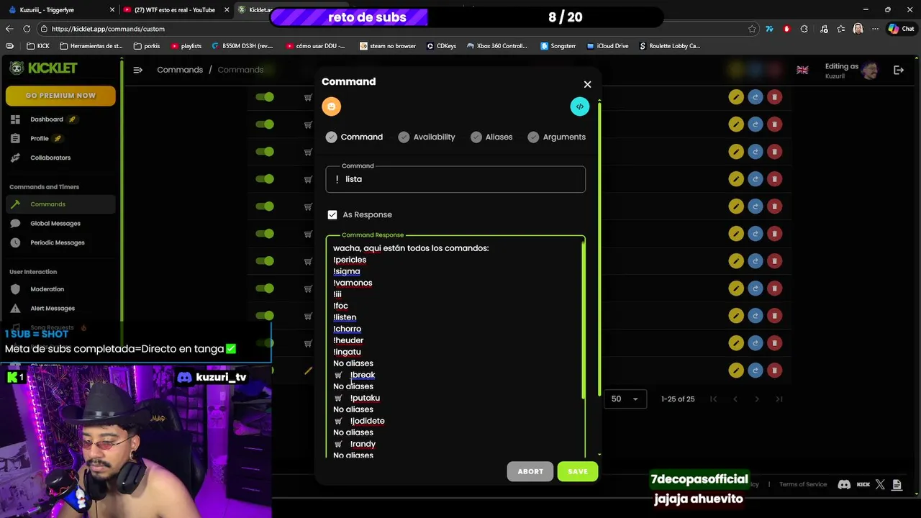Close the Command dialog with the X
This screenshot has width=921, height=518.
click(587, 84)
